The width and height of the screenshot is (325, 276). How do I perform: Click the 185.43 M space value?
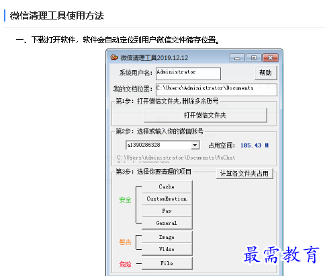coord(254,145)
